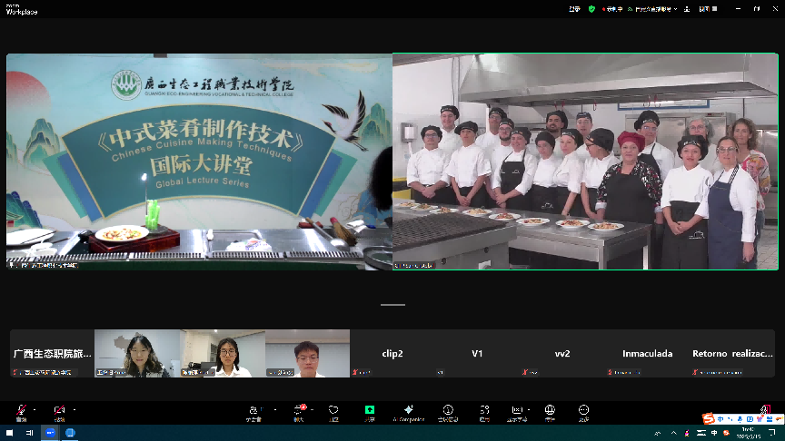This screenshot has width=785, height=441.
Task: Click the recording indicator at top
Action: tap(612, 9)
